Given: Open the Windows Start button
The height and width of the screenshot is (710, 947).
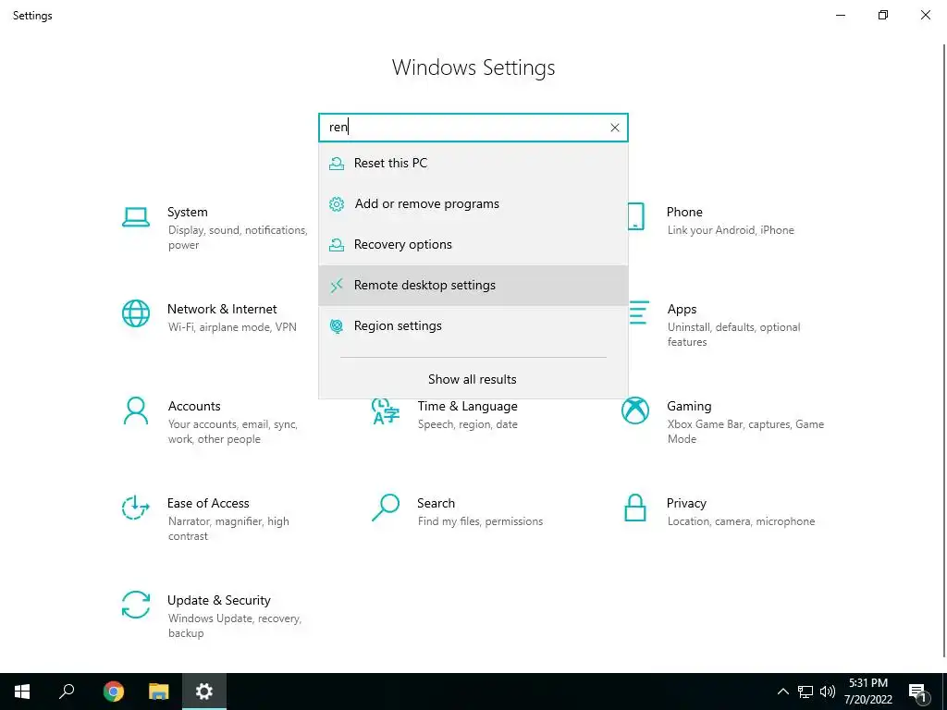Looking at the screenshot, I should click(22, 692).
